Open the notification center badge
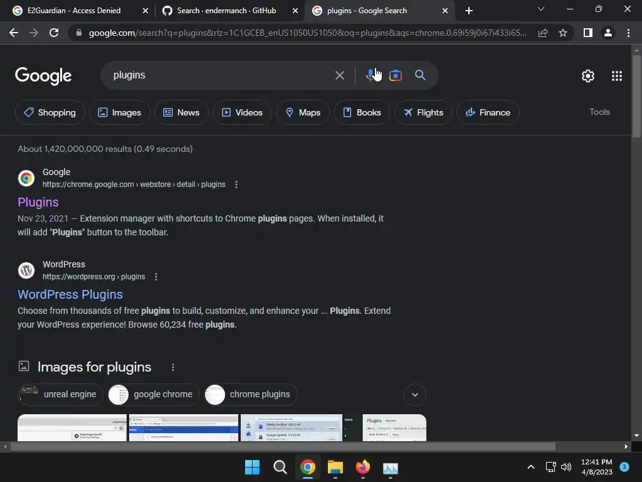This screenshot has width=642, height=482. pos(624,466)
